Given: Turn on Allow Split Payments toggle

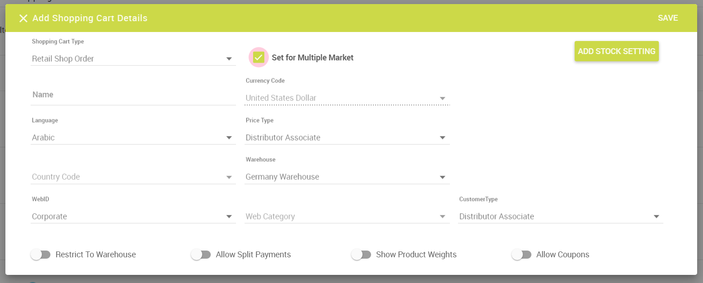Looking at the screenshot, I should [201, 255].
